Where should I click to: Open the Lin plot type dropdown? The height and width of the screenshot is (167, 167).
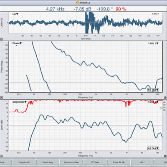[15, 14]
